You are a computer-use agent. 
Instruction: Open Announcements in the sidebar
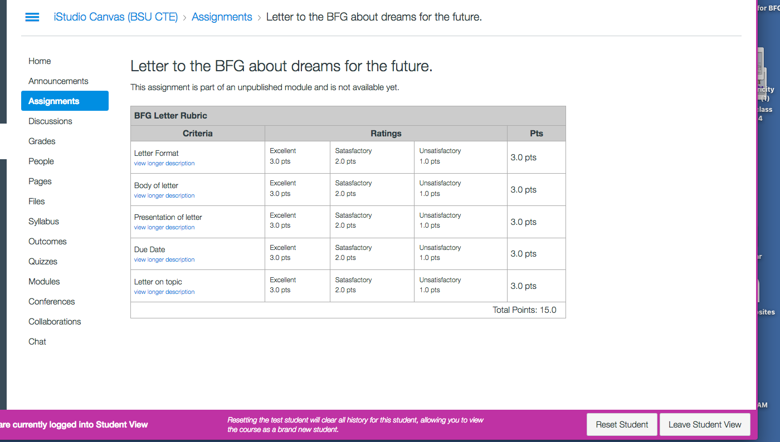pos(58,81)
